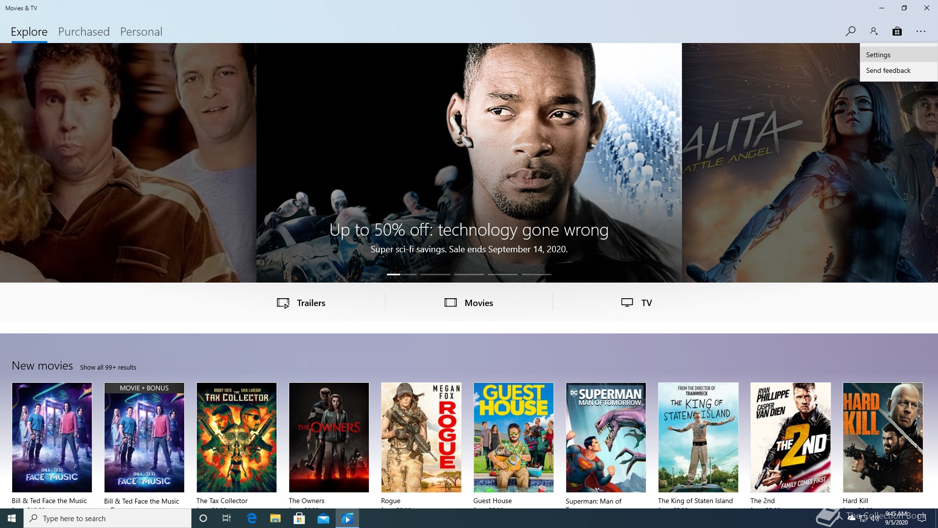
Task: Open the Hard Kill movie poster
Action: [883, 437]
